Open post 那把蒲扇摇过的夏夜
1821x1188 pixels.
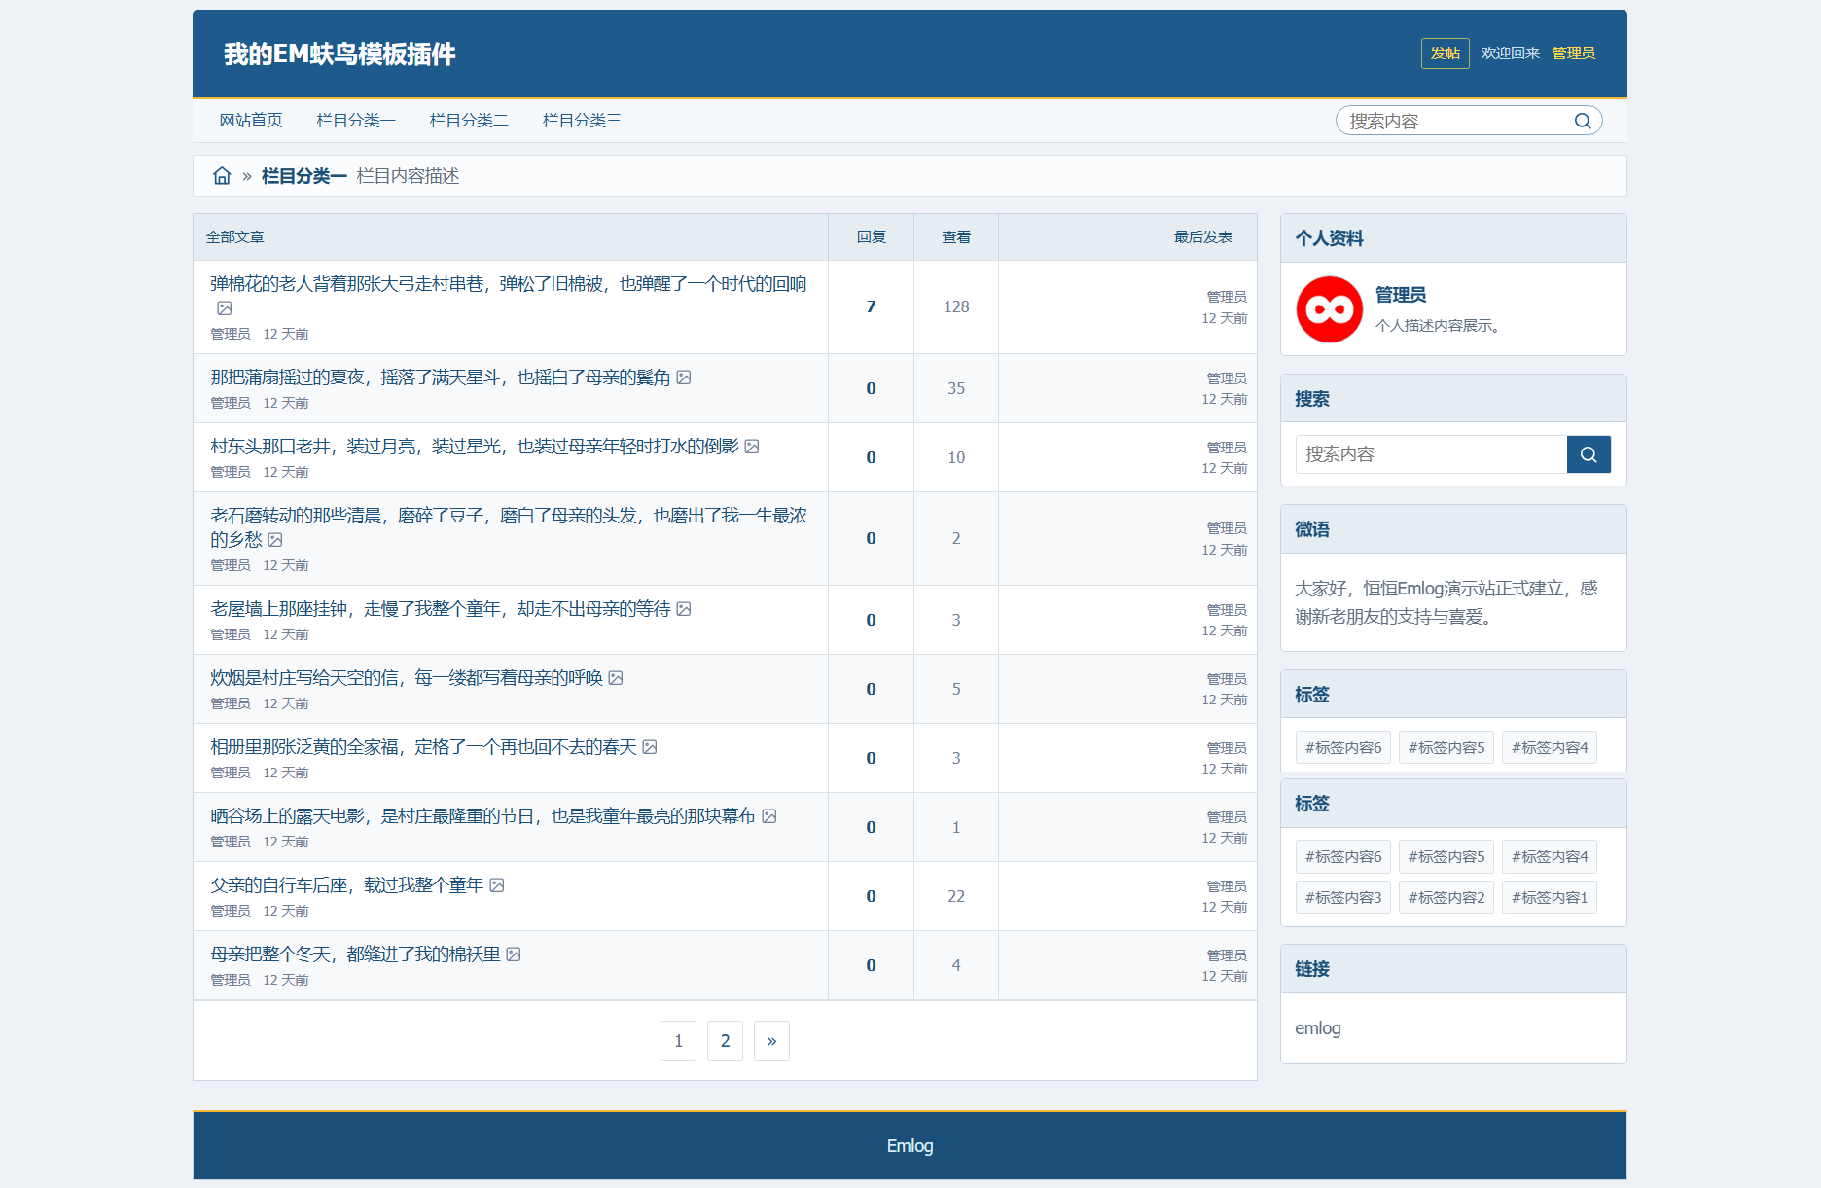[441, 378]
